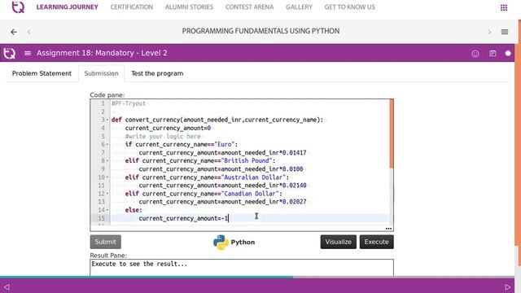Click the three dots at code pane corner
Viewport: 521px width, 293px height.
click(388, 229)
